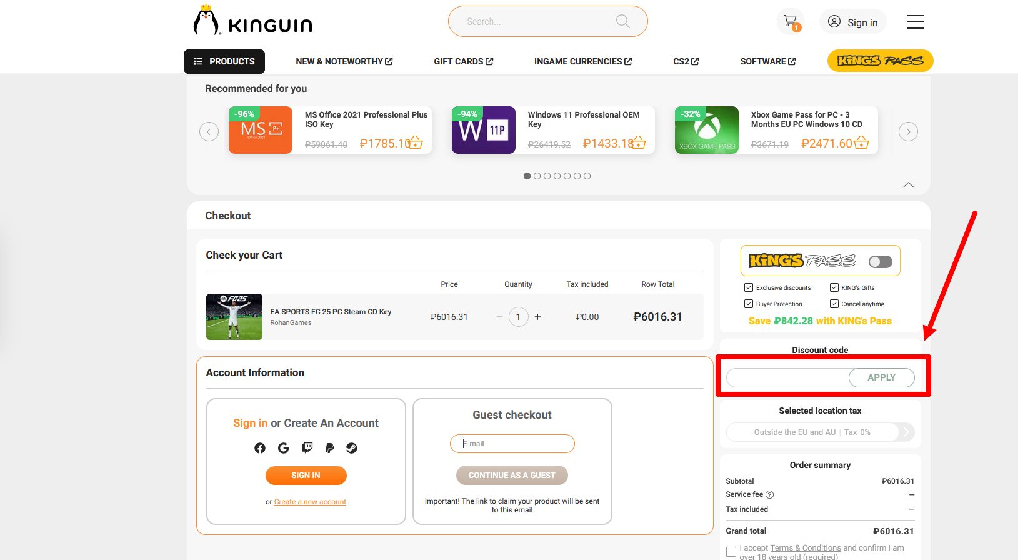Focus the guest E-mail input field
This screenshot has height=560, width=1018.
click(x=512, y=444)
